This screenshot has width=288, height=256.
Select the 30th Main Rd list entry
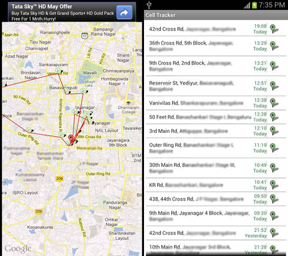[216, 168]
